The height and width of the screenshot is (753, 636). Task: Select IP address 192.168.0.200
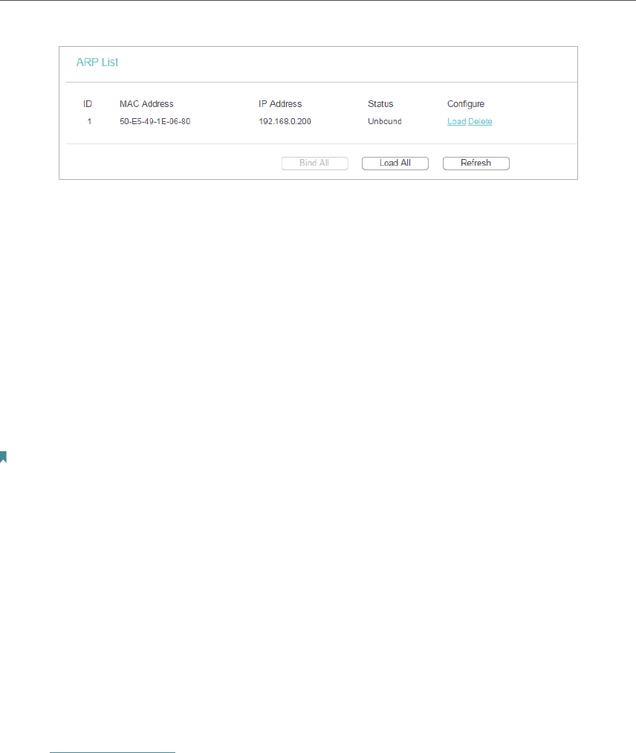click(x=285, y=121)
